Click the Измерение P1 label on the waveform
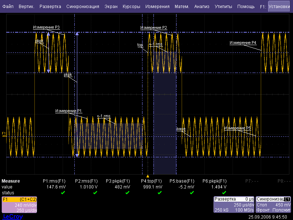The height and width of the screenshot is (220, 293). 68,111
